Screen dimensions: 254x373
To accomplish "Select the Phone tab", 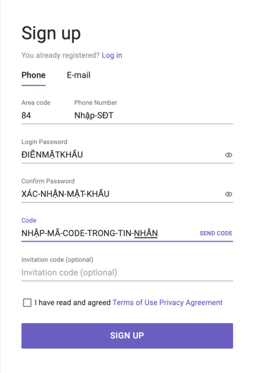I will [33, 75].
